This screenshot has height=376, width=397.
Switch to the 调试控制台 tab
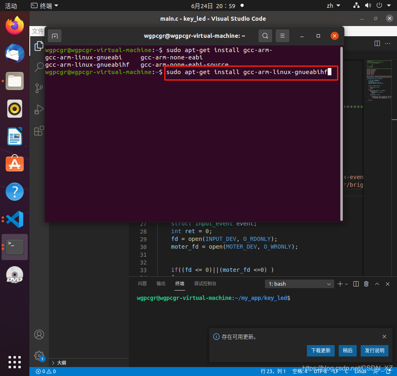[x=205, y=284]
